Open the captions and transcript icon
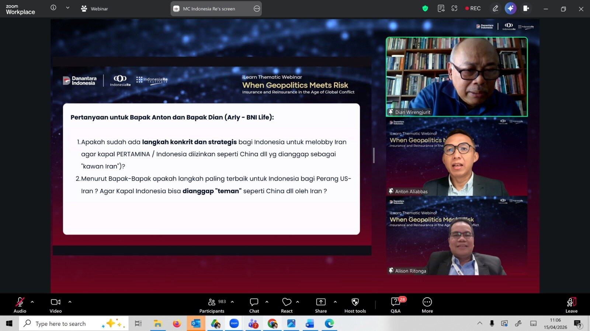The height and width of the screenshot is (331, 590). pyautogui.click(x=441, y=8)
